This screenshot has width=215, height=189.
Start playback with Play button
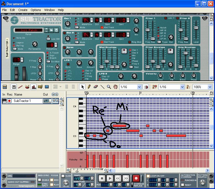point(110,178)
